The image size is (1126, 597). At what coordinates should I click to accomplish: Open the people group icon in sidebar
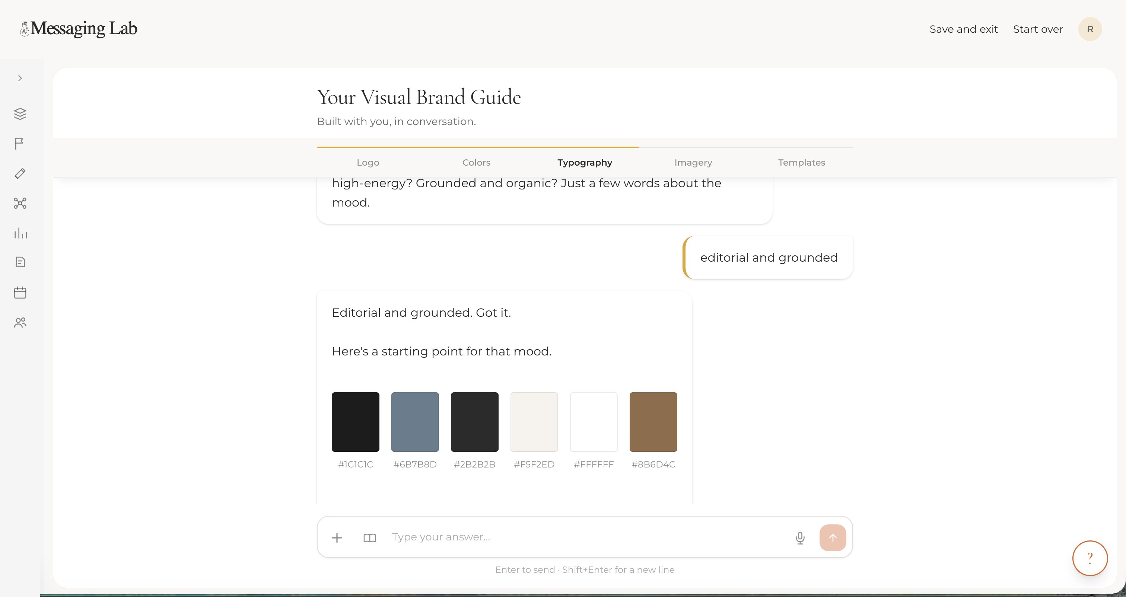20,323
